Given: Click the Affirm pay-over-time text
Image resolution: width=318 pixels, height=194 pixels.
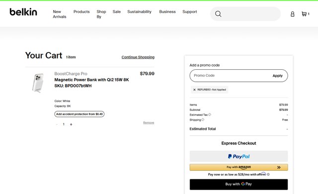Looking at the screenshot, I should click(237, 174).
